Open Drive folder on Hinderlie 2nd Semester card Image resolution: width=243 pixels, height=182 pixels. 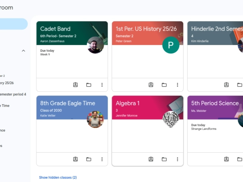[x=240, y=85]
